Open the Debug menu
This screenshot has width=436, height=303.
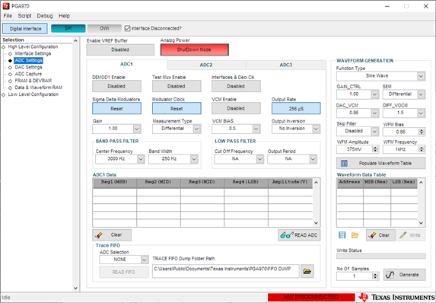point(45,16)
